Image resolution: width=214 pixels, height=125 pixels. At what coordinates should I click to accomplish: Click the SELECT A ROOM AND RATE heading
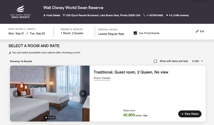[34, 46]
